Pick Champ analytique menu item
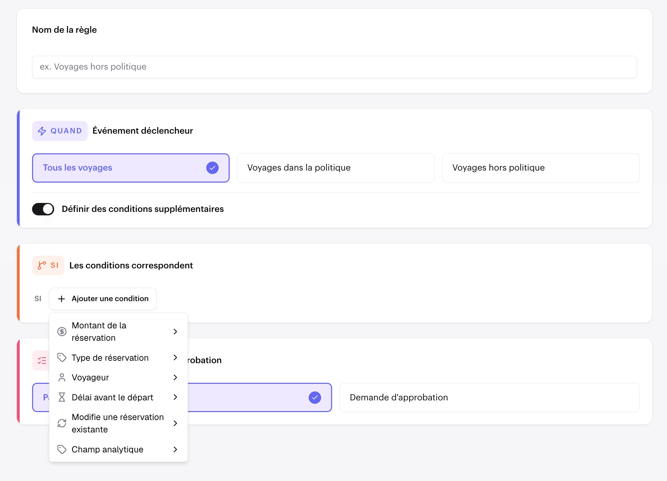The width and height of the screenshot is (667, 481). 118,449
